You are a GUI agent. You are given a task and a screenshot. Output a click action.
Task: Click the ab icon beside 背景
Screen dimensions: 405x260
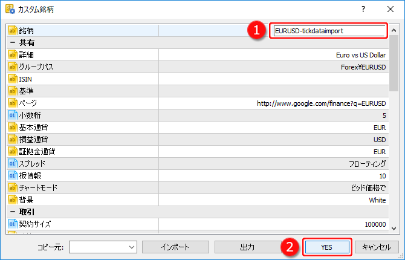point(13,200)
